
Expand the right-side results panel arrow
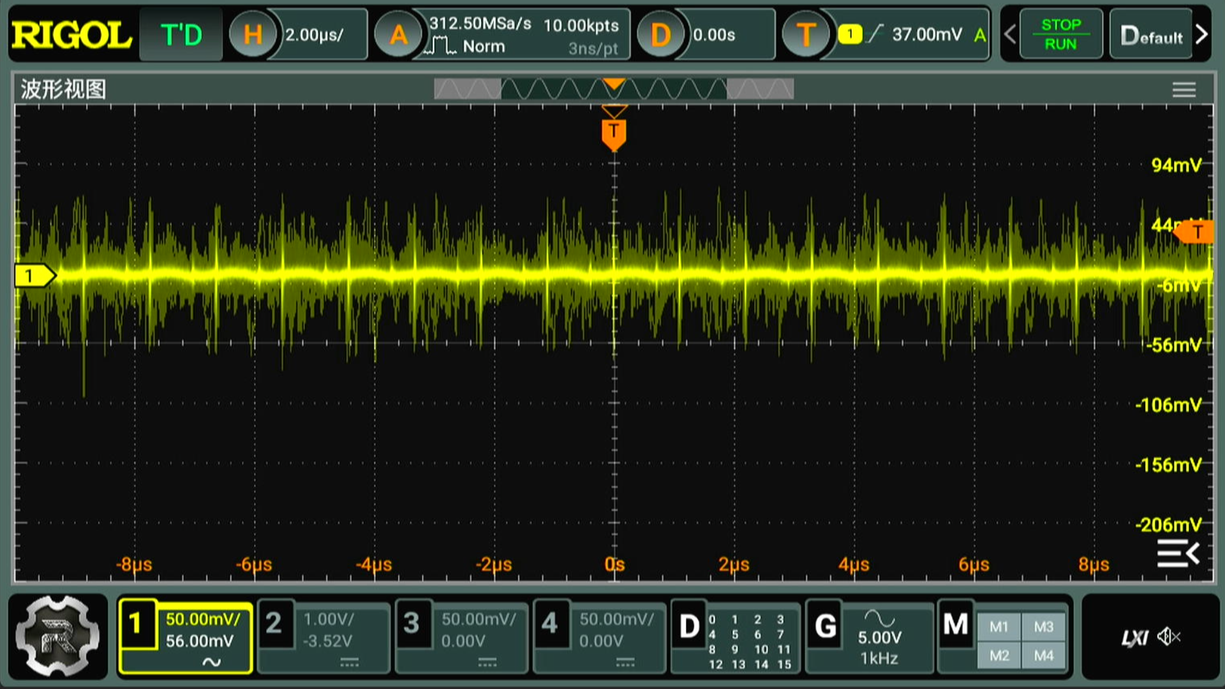(x=1178, y=553)
